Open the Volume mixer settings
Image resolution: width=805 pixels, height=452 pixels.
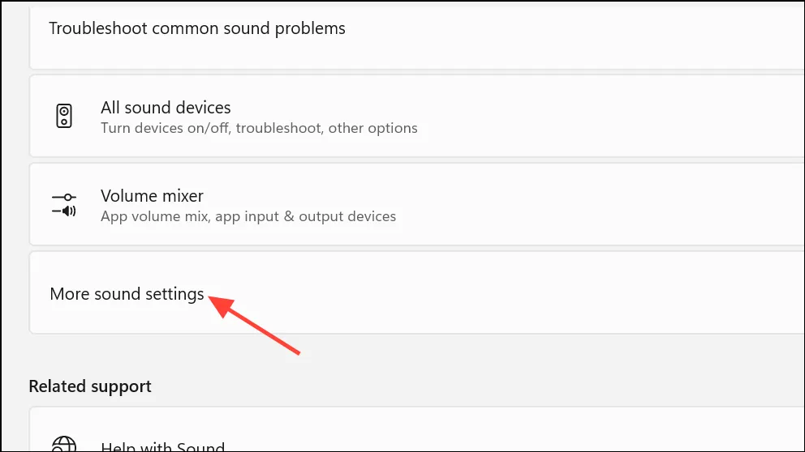[417, 204]
